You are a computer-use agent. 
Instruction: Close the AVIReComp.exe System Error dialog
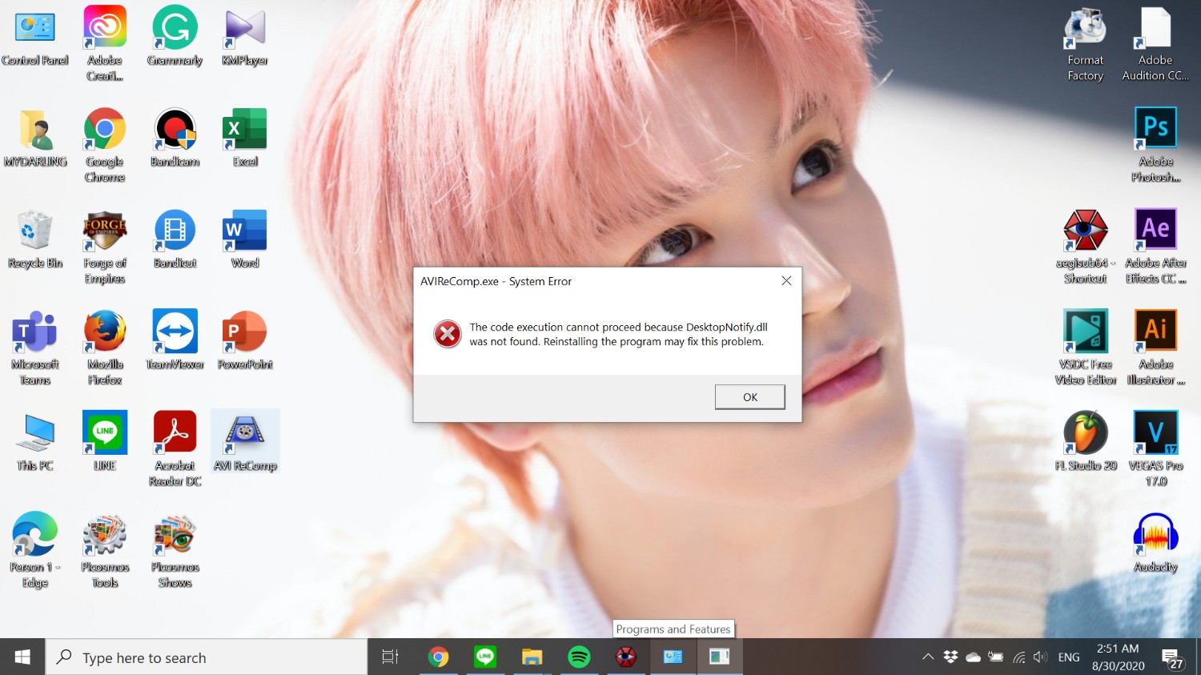786,281
